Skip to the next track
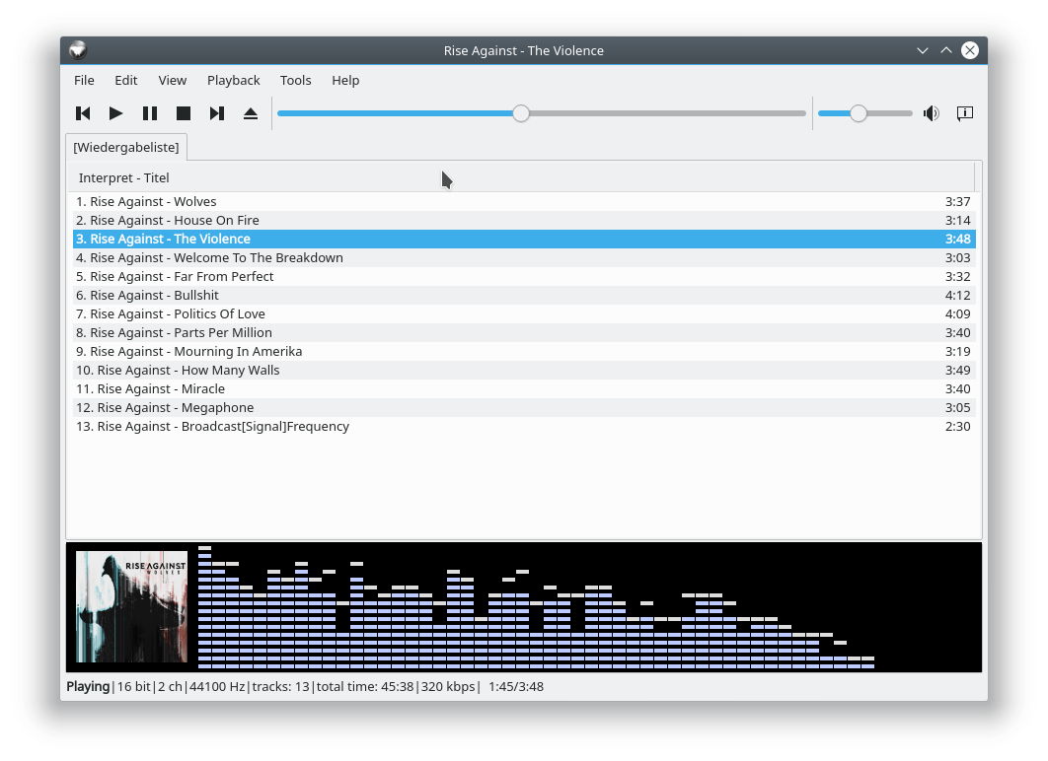Viewport: 1048px width, 761px height. pos(216,113)
